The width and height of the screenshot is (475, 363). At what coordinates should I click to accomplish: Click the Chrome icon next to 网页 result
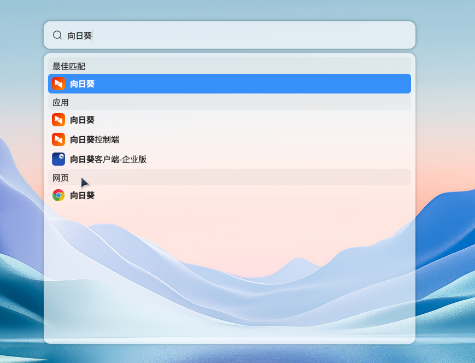[x=58, y=195]
